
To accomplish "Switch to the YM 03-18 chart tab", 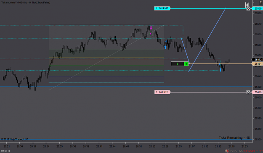I will pyautogui.click(x=5, y=151).
